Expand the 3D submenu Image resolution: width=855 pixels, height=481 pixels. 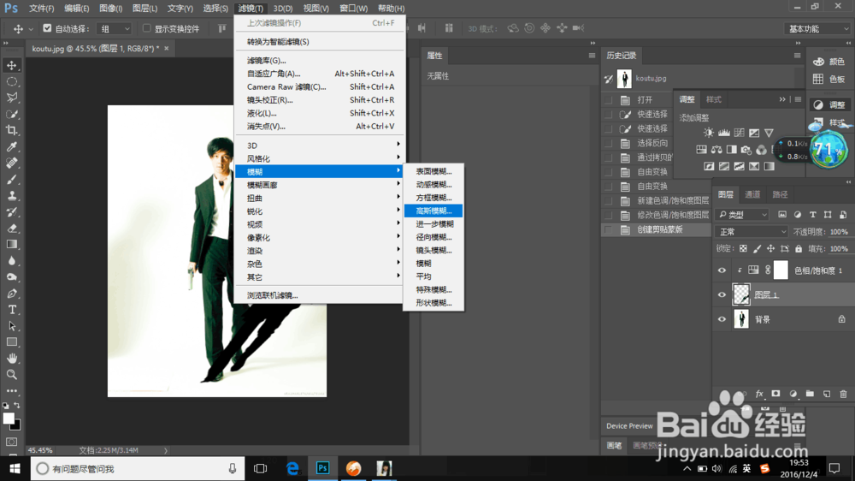click(320, 145)
